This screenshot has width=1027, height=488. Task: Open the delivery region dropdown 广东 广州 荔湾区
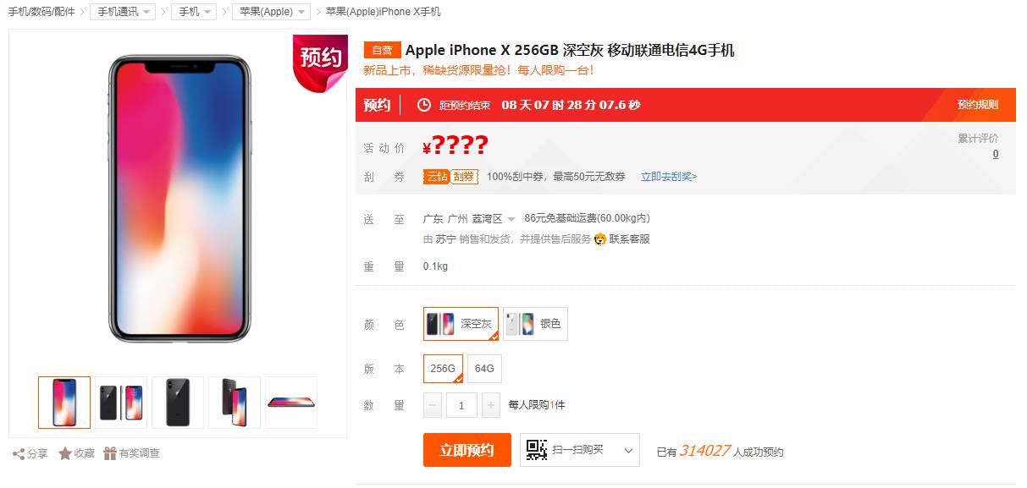point(469,219)
